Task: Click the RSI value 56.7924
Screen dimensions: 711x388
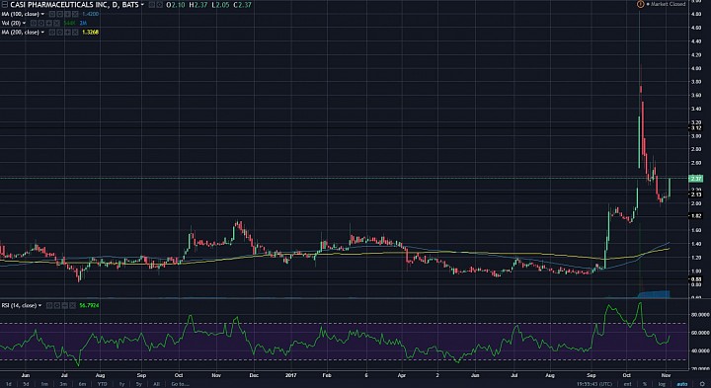Action: [x=89, y=305]
